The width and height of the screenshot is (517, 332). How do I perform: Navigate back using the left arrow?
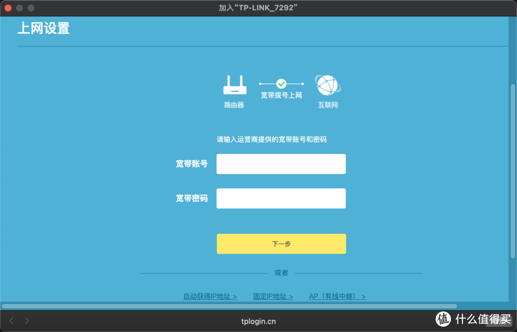11,321
